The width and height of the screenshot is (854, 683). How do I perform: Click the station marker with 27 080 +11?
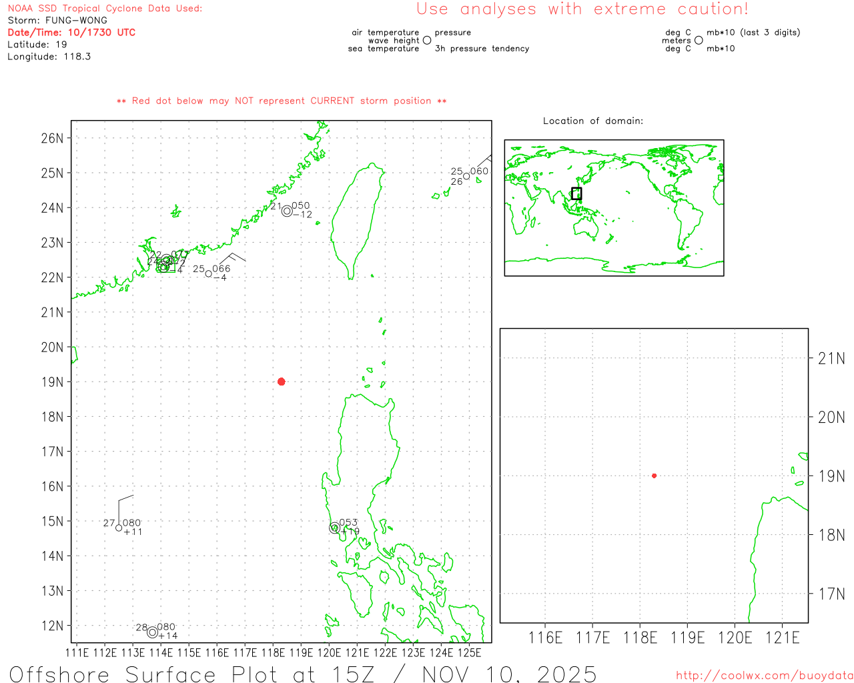coord(119,528)
